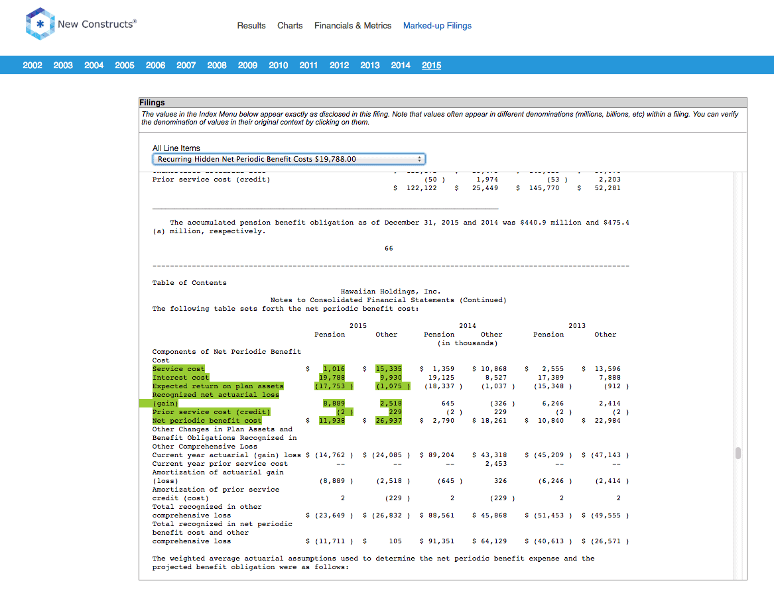Switch to the 2014 filing year

tap(401, 65)
